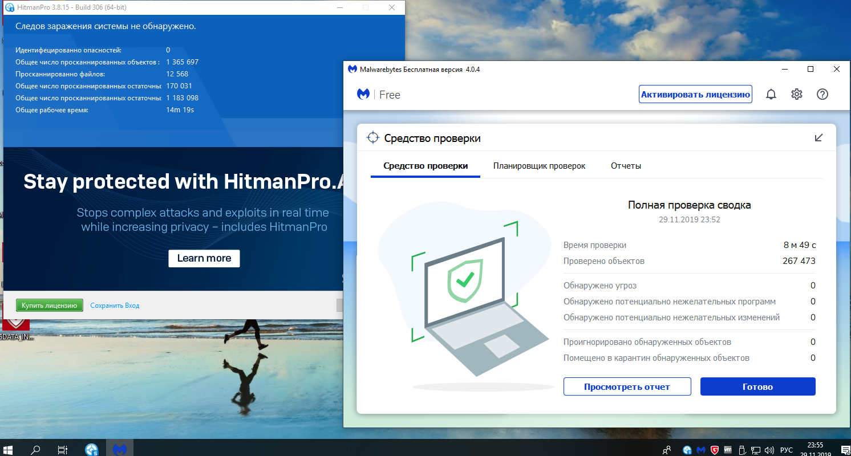Click the Помещено в карантин обнаруженных объектов label
851x456 pixels.
pos(657,358)
